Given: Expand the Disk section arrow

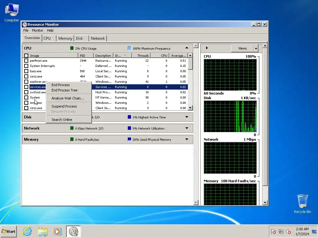Looking at the screenshot, I should click(x=187, y=117).
